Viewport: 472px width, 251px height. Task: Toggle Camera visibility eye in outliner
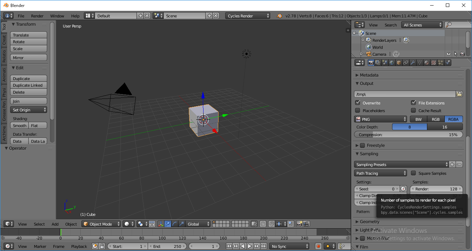[449, 54]
